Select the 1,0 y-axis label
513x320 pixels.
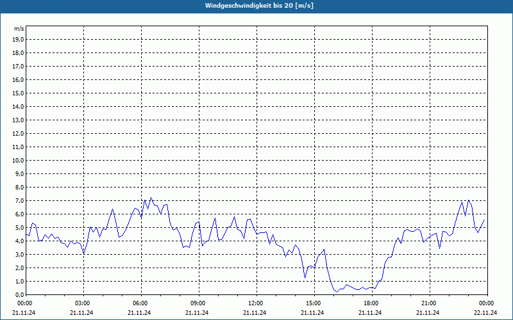tap(19, 282)
